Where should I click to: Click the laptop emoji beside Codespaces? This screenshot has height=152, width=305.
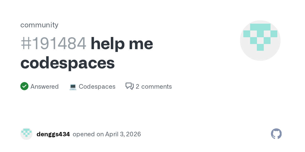(x=73, y=87)
